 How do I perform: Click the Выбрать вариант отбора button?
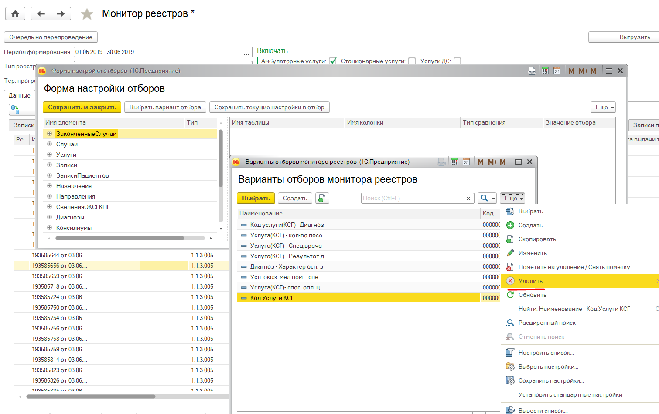pos(165,108)
